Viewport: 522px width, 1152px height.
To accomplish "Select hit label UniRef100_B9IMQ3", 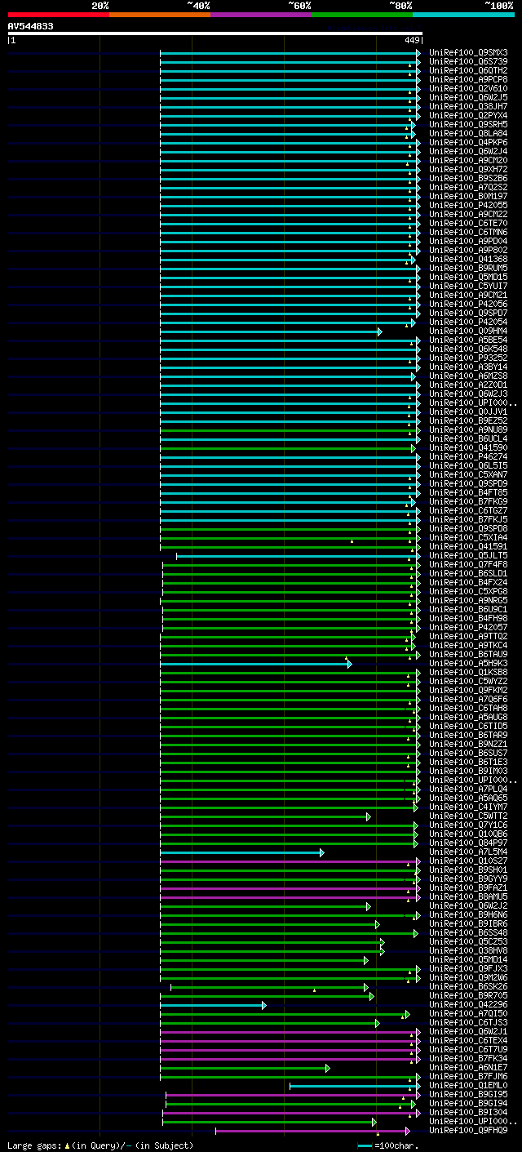I will pyautogui.click(x=467, y=771).
